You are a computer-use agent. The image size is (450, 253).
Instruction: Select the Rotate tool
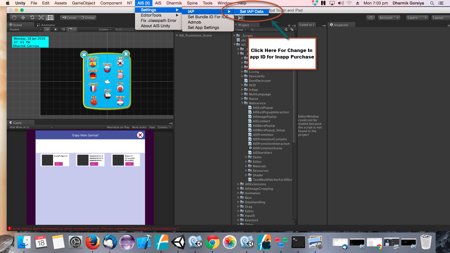[32, 18]
